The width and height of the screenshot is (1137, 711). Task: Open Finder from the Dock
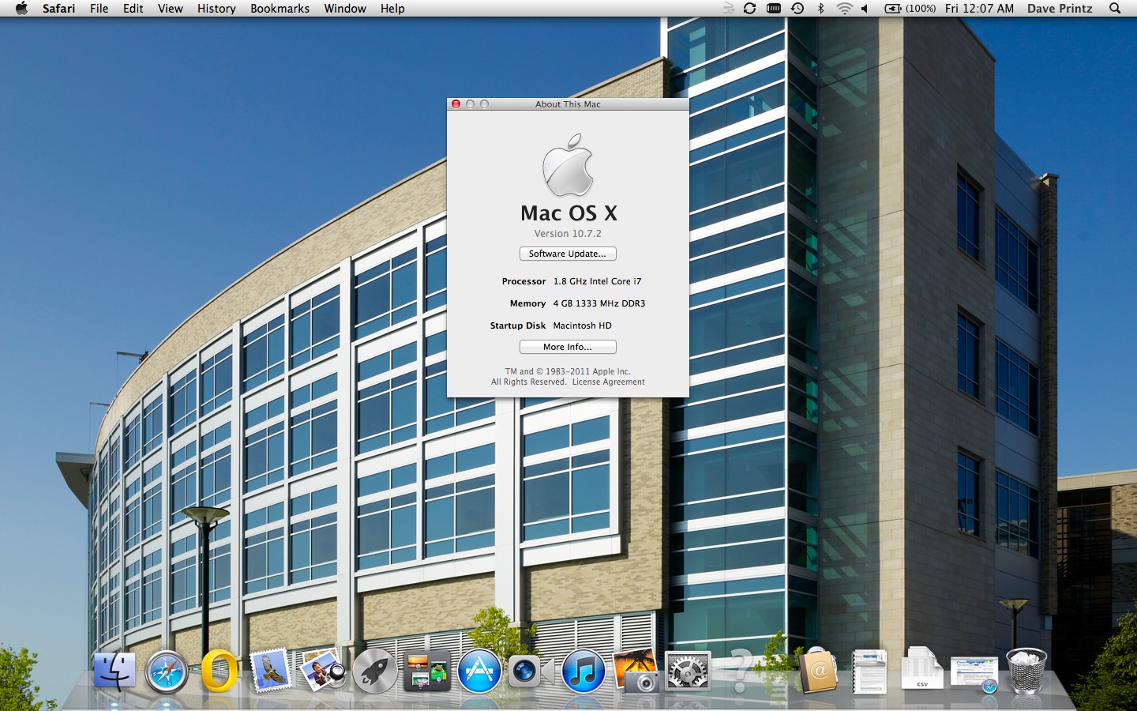114,671
